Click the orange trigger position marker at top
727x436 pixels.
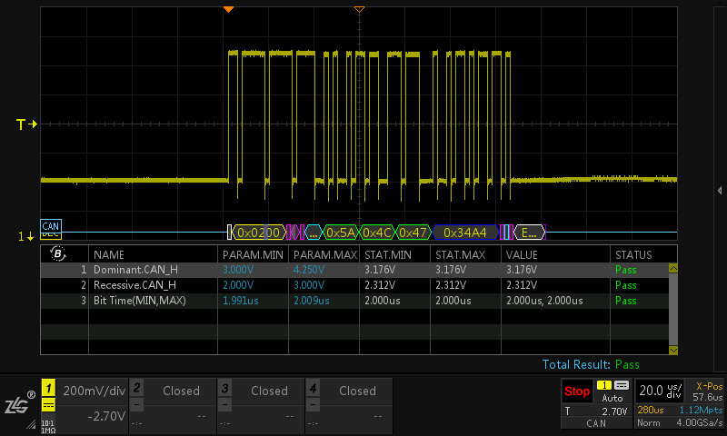point(229,8)
